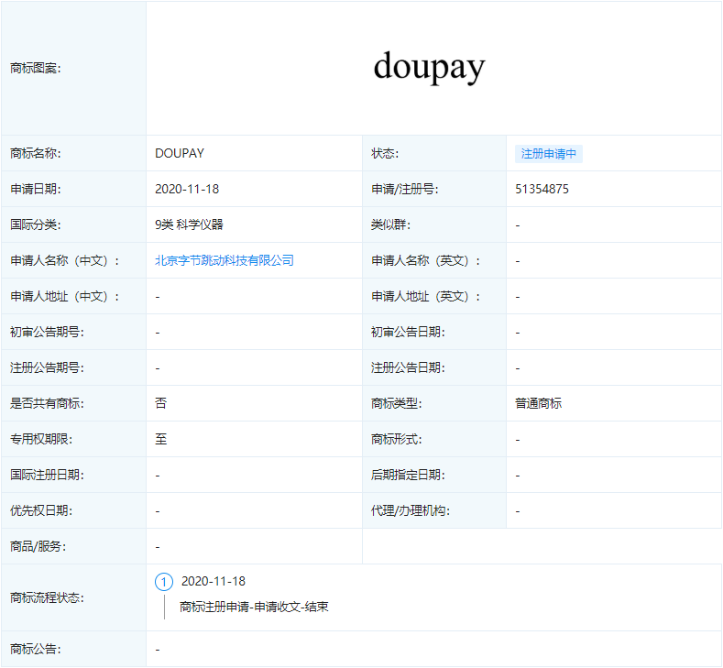The image size is (723, 668).
Task: Select registration number 51354875
Action: pos(542,189)
